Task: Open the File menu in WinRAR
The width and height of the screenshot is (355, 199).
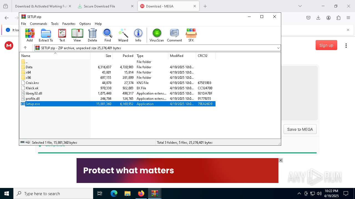Action: coord(24,24)
